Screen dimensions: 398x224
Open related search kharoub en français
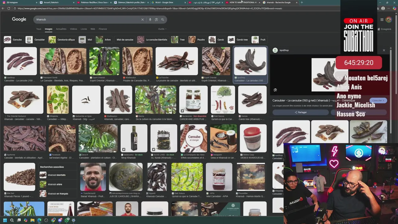[58, 194]
